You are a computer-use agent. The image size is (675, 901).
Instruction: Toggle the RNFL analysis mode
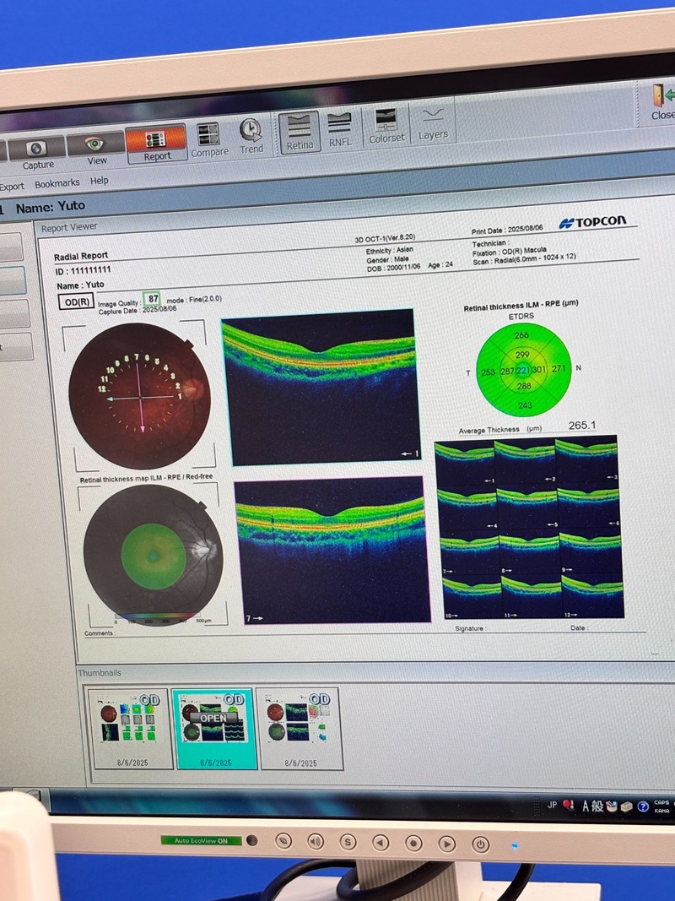coord(341,129)
